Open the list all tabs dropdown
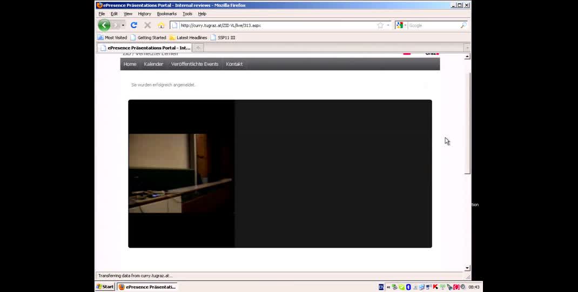Screen dimensions: 578x292 tap(467, 48)
